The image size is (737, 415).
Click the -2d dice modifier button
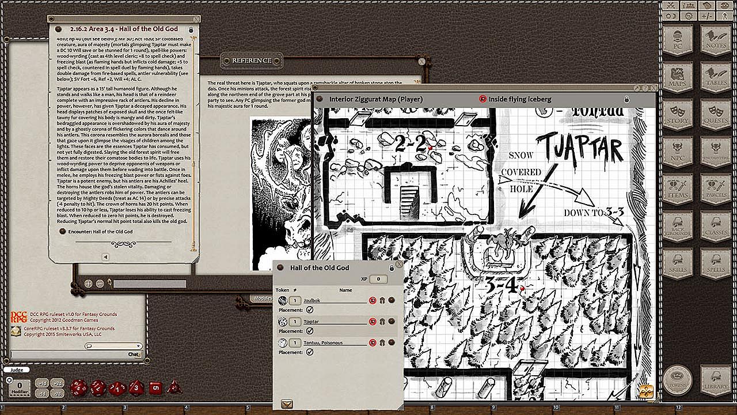tap(58, 393)
